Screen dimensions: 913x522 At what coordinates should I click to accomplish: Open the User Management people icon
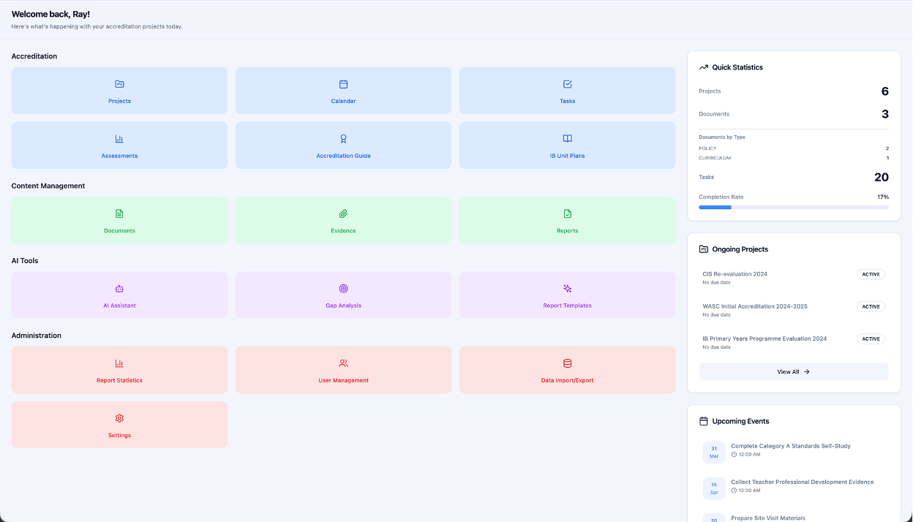coord(343,363)
